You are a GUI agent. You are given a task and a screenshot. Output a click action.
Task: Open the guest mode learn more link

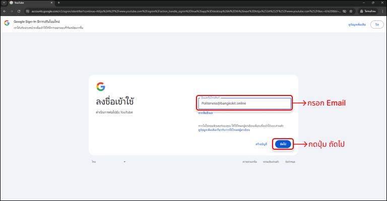[224, 130]
